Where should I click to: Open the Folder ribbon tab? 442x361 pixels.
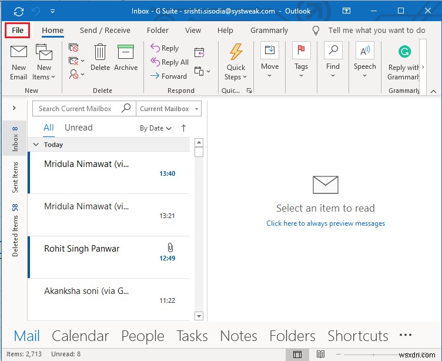coord(158,30)
